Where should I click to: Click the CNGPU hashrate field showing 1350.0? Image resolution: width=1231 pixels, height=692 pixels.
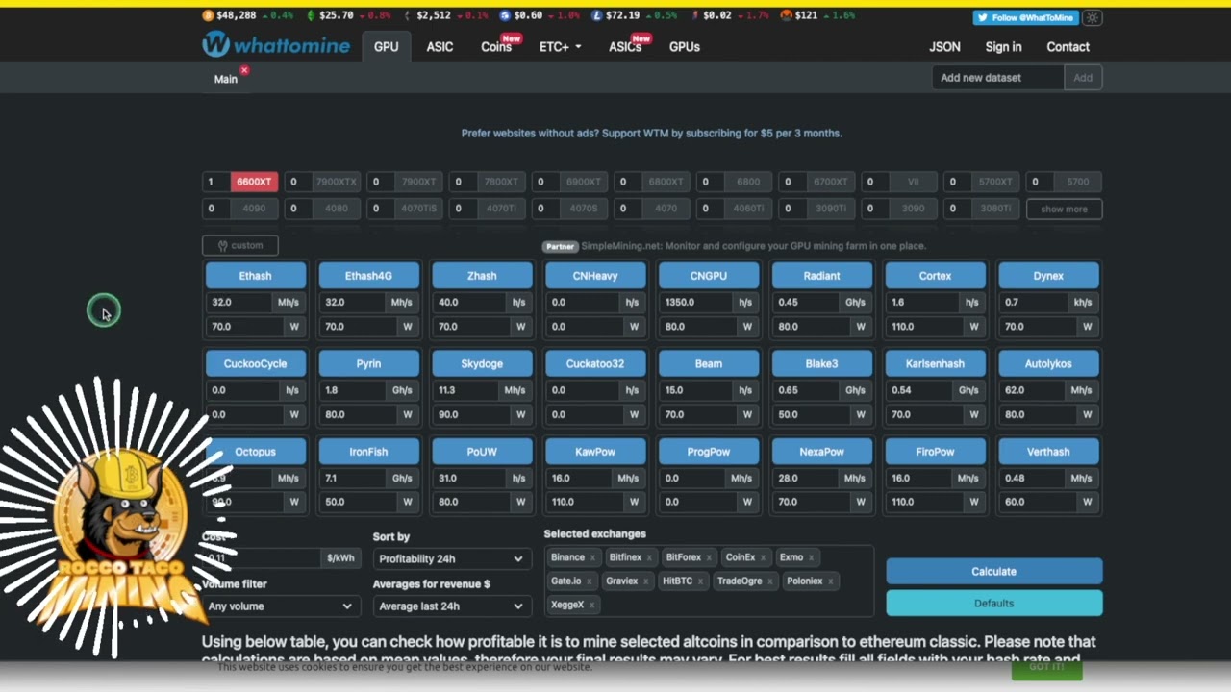(x=694, y=302)
